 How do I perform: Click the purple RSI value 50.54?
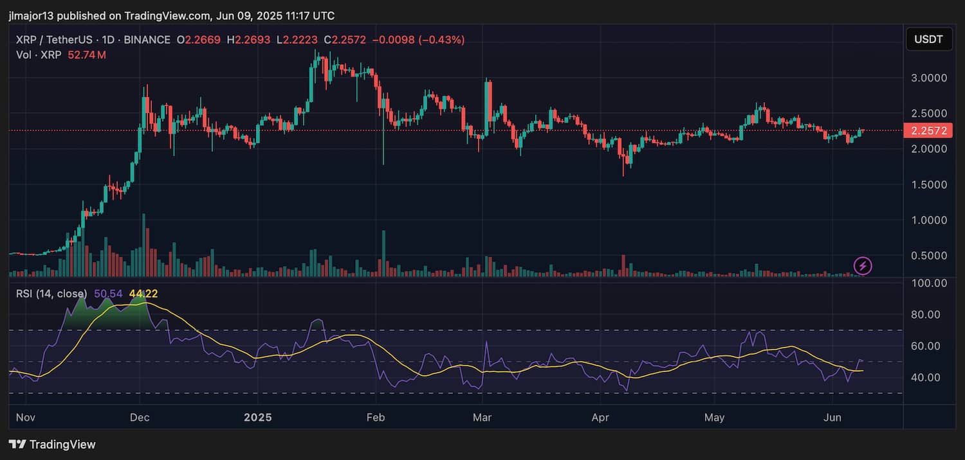[108, 294]
